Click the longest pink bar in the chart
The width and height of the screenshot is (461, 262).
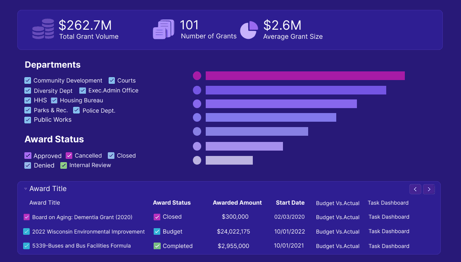[306, 76]
